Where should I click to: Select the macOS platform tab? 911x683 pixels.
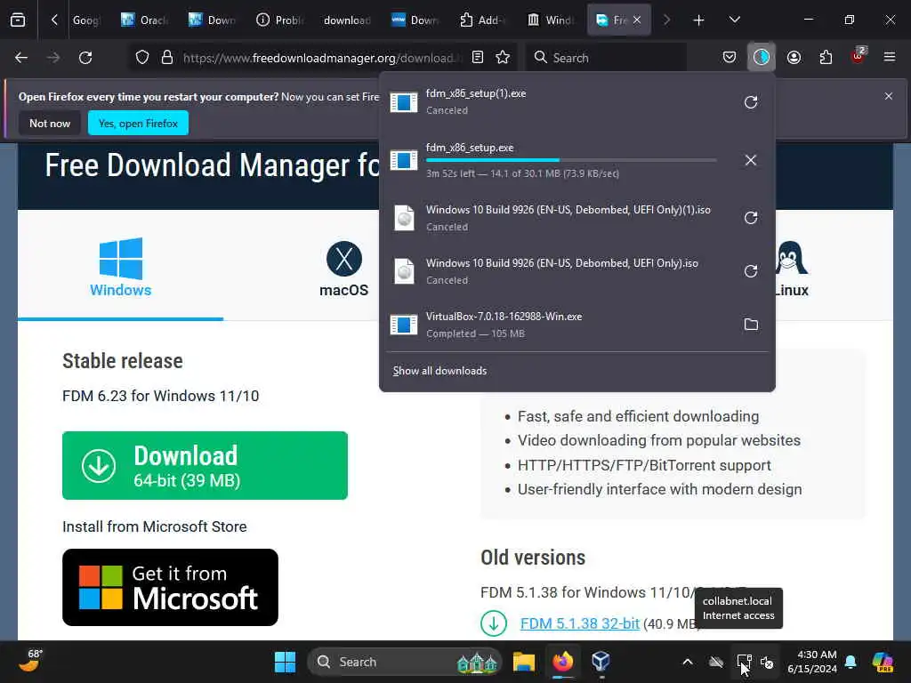coord(344,269)
